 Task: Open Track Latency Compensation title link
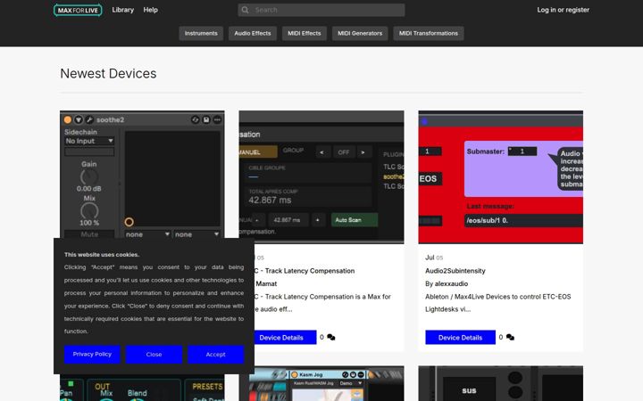(305, 271)
